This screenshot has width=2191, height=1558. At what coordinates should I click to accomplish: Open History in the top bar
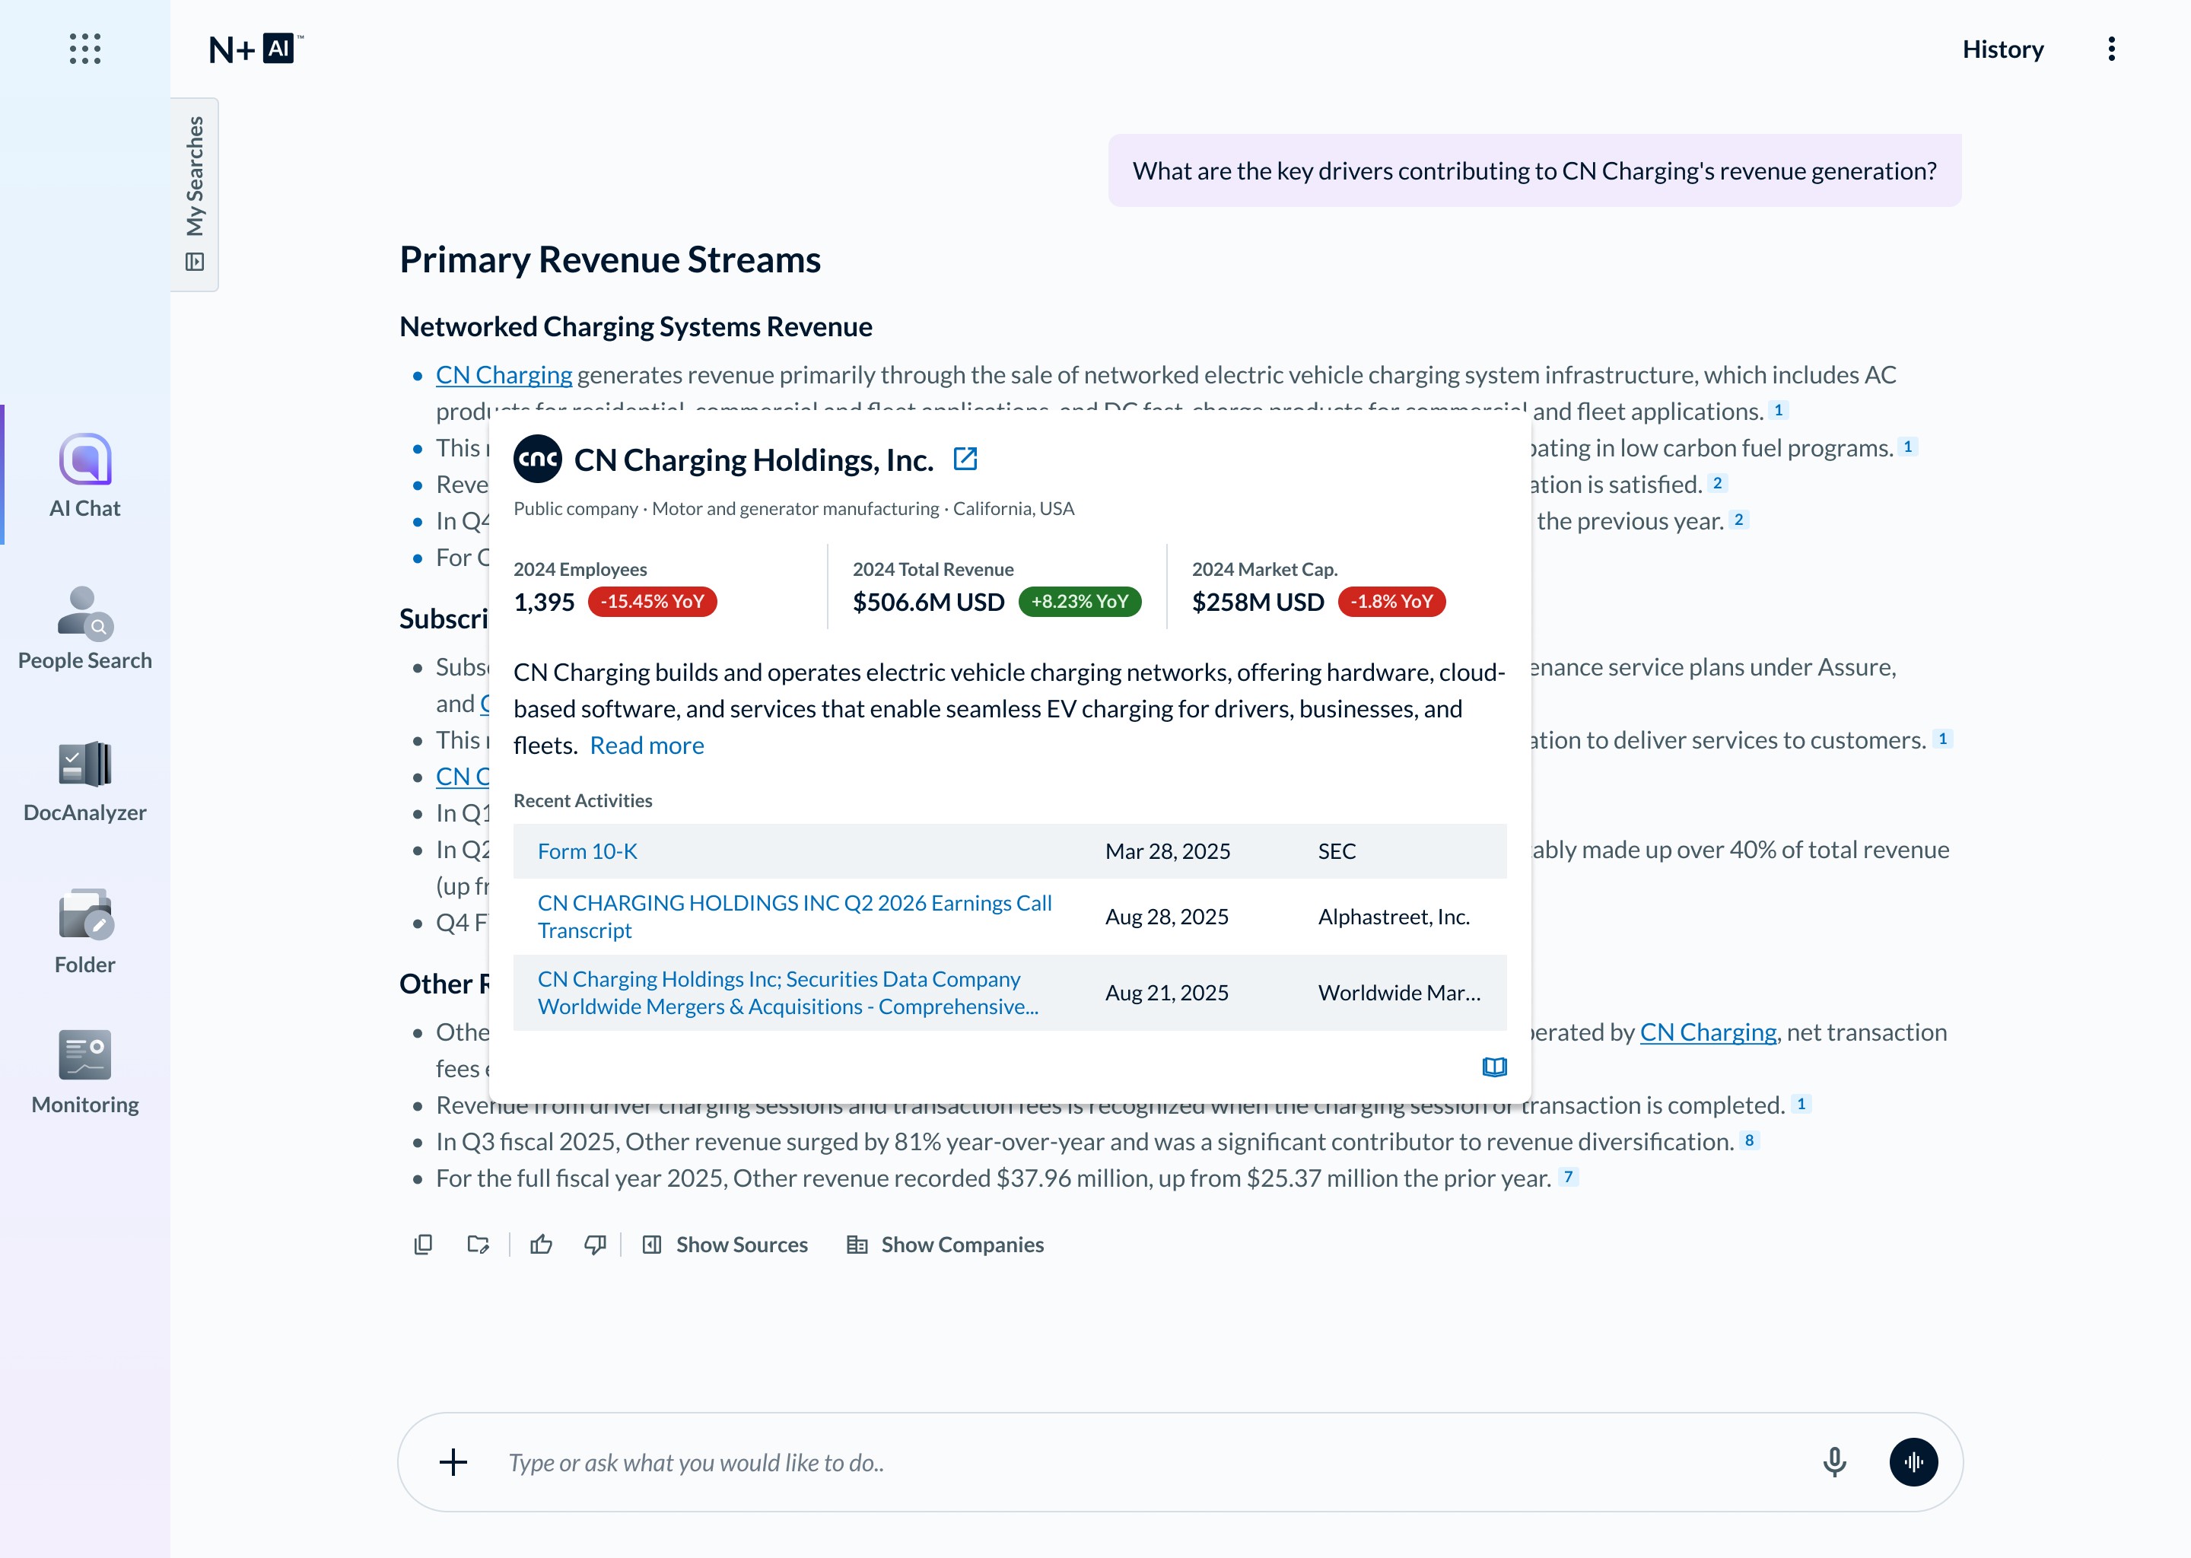point(2002,49)
